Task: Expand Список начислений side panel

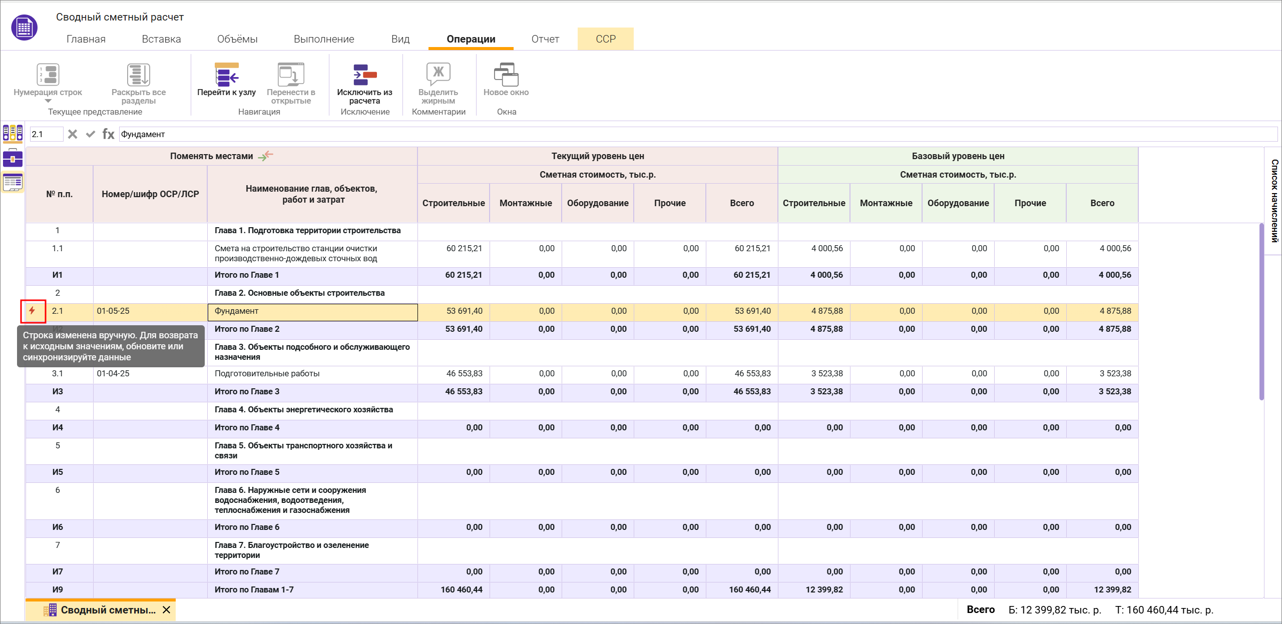Action: 1274,200
